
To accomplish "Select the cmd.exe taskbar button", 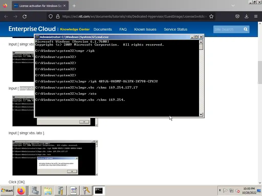I will [x=99, y=190].
